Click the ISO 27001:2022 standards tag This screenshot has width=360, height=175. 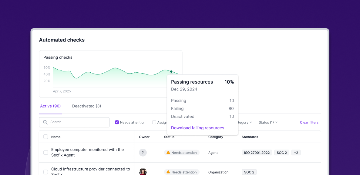click(x=257, y=153)
